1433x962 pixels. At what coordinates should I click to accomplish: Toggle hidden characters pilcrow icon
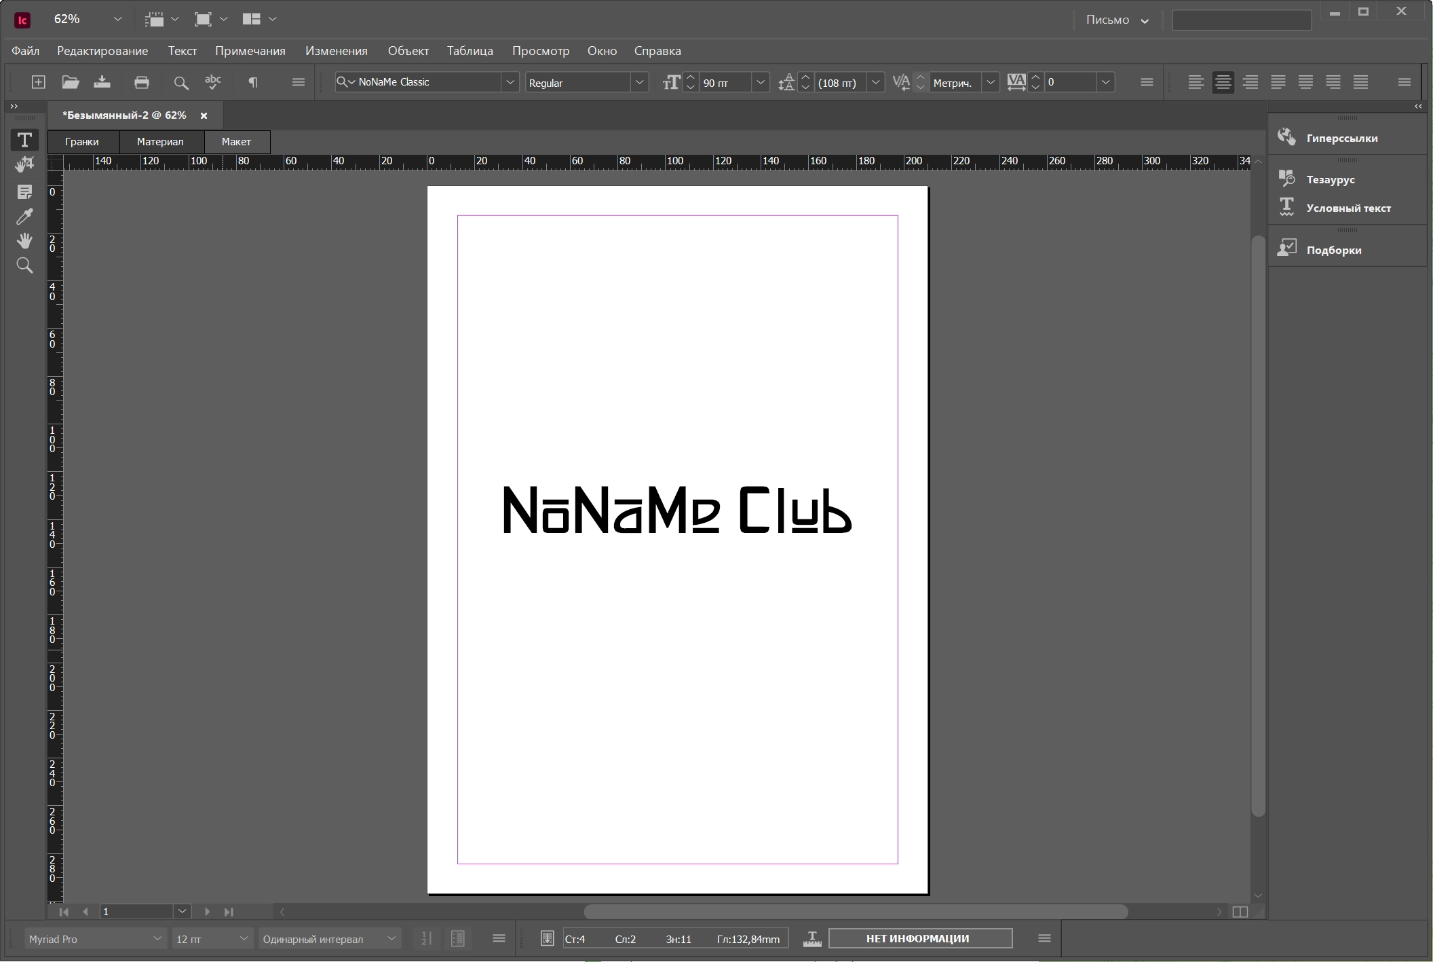(253, 82)
